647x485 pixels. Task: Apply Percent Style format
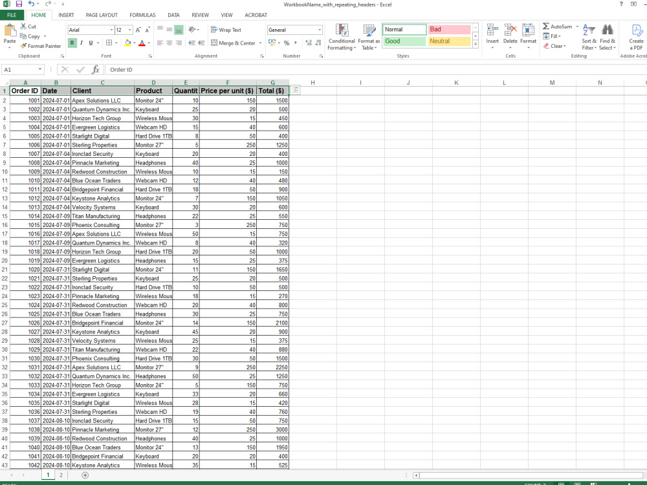(287, 43)
